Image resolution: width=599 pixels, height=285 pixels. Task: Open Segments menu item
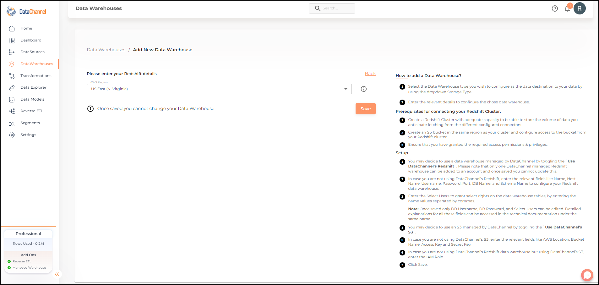(x=30, y=123)
